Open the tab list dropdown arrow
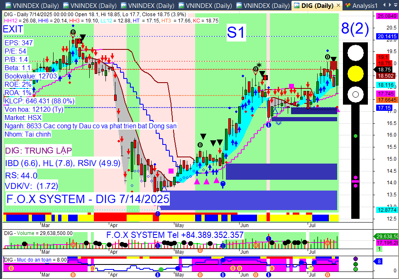 pyautogui.click(x=396, y=5)
